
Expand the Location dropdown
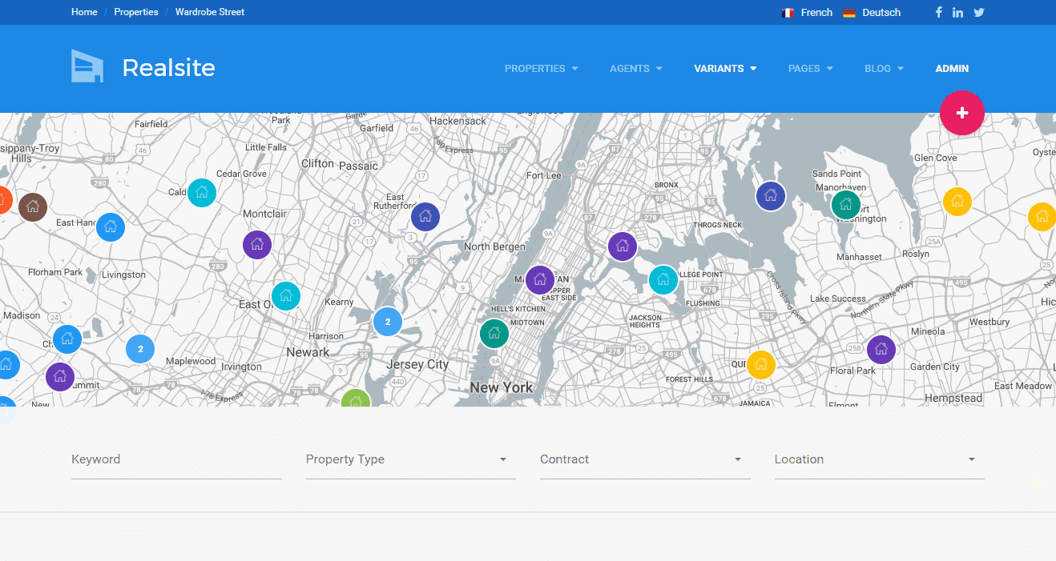click(879, 459)
